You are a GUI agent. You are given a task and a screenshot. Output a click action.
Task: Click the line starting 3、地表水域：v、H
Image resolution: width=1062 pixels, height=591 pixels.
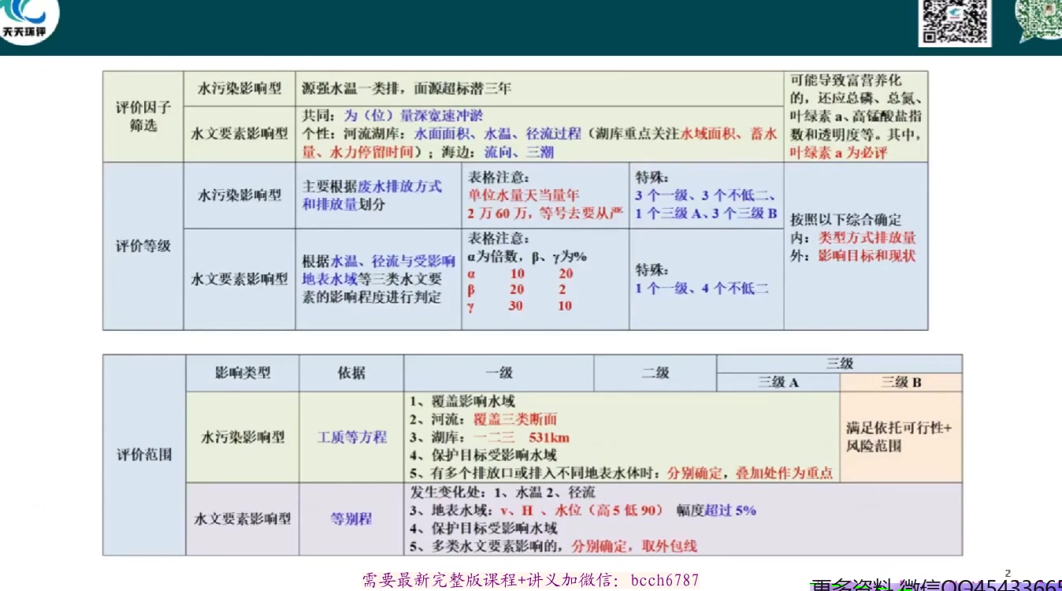point(583,511)
